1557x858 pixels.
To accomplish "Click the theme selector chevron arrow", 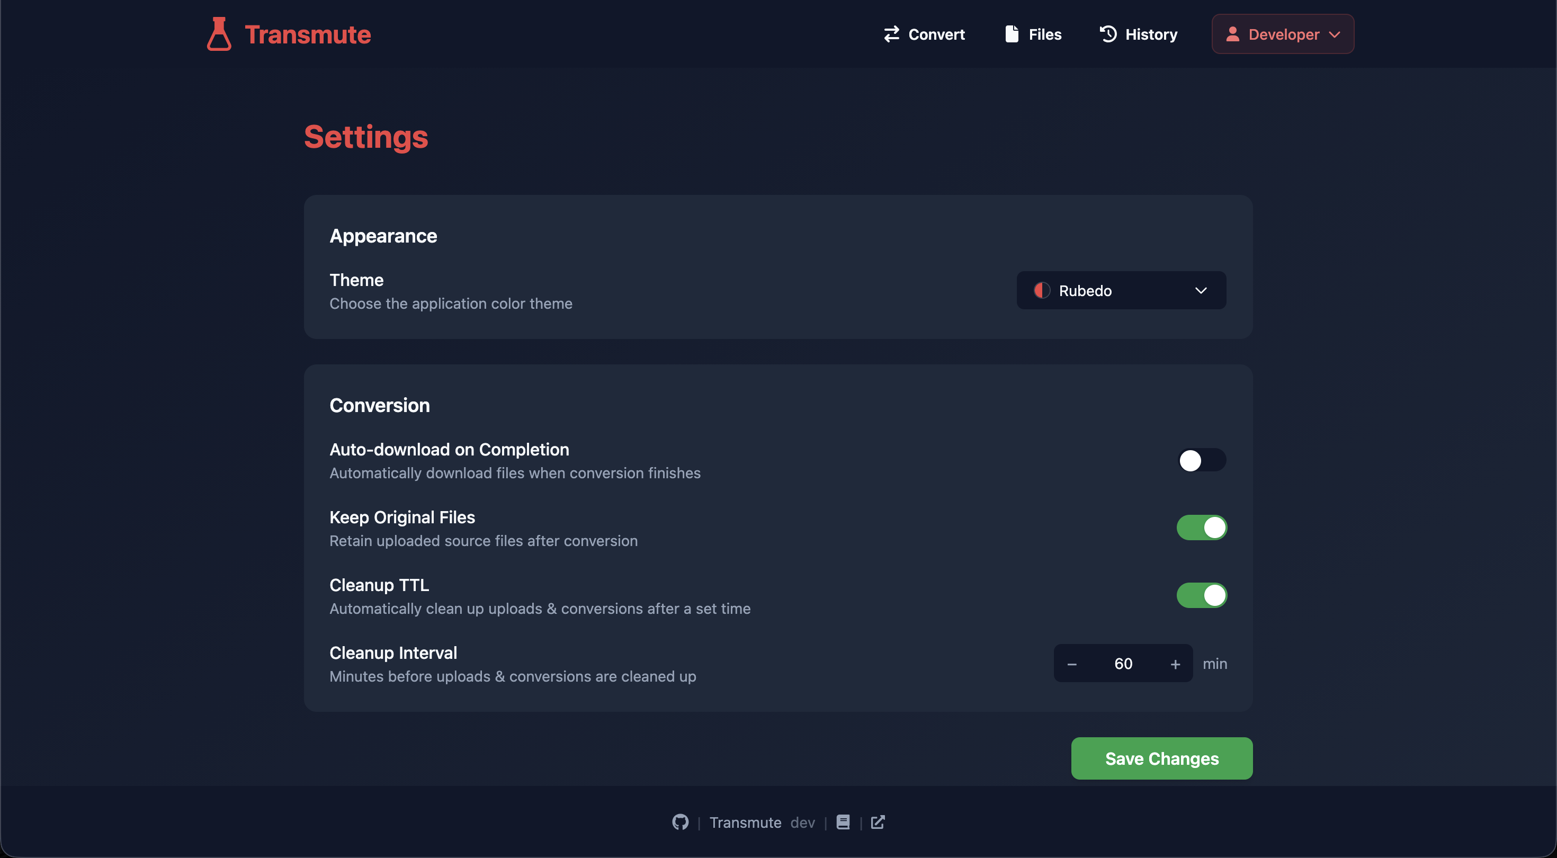I will [1201, 291].
